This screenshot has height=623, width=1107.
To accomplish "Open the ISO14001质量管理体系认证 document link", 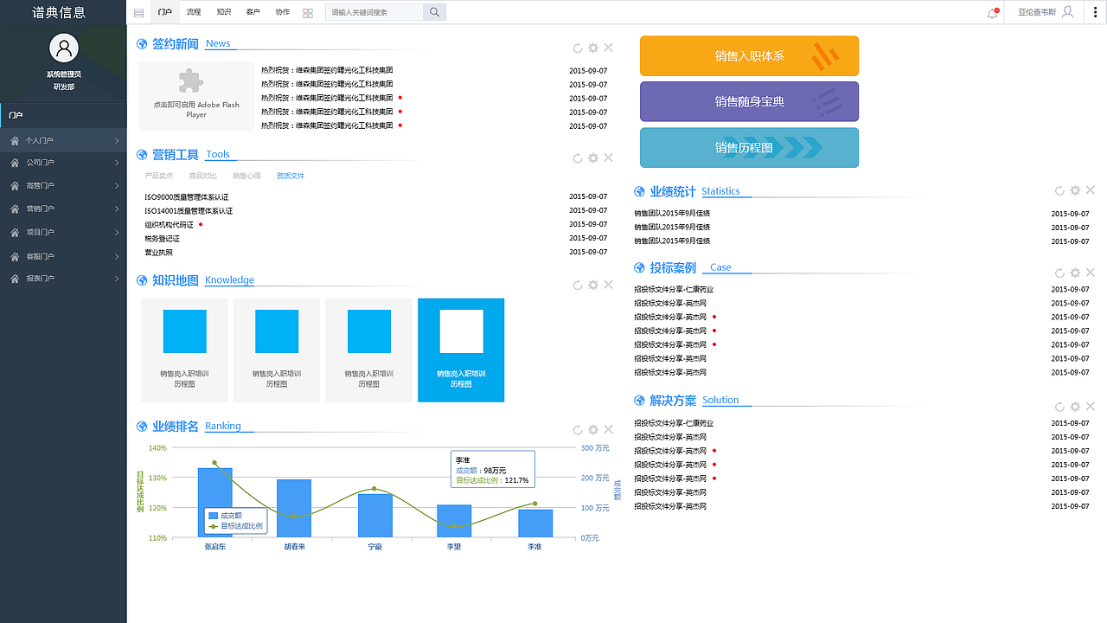I will pos(189,211).
